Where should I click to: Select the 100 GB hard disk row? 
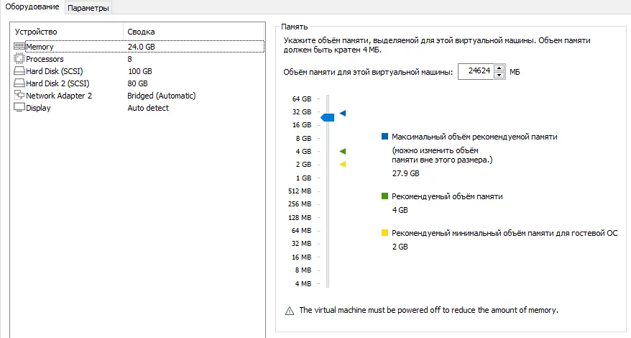(140, 71)
